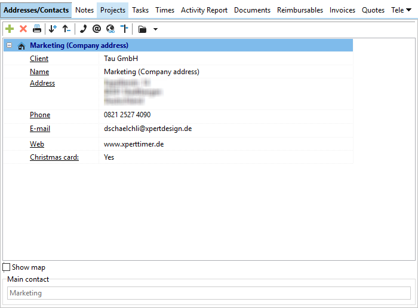
Task: Click the up arrow with minus icon
Action: point(66,29)
